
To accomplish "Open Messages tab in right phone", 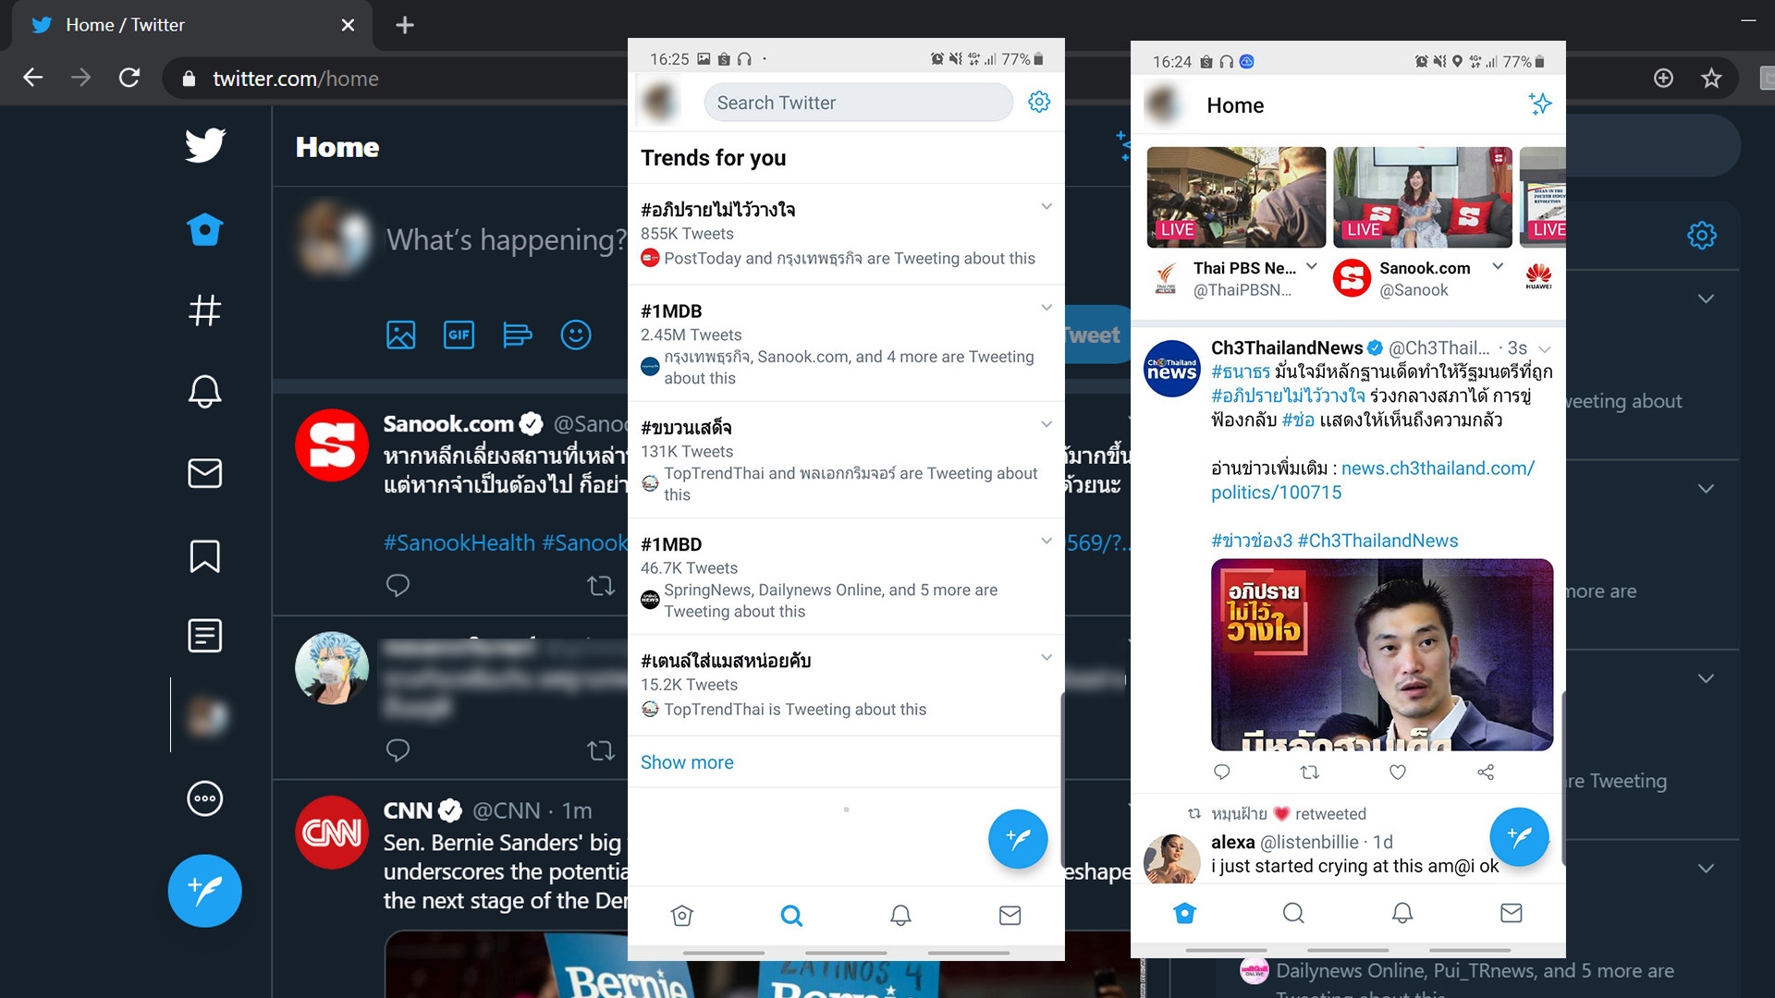I will pyautogui.click(x=1511, y=913).
